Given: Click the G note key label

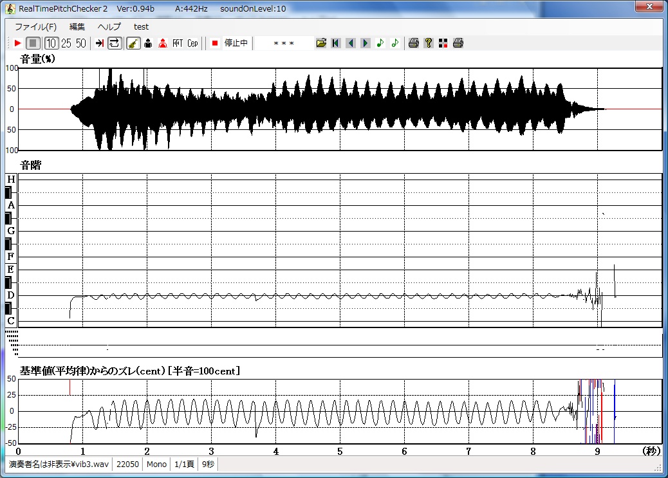Looking at the screenshot, I should (11, 231).
